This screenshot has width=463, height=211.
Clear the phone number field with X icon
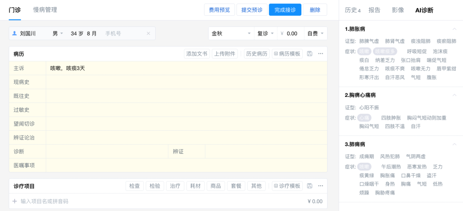pos(148,33)
